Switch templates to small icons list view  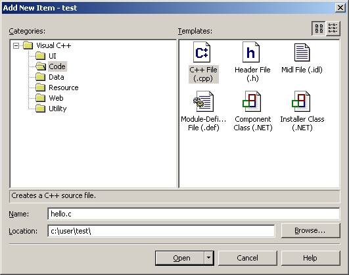333,28
